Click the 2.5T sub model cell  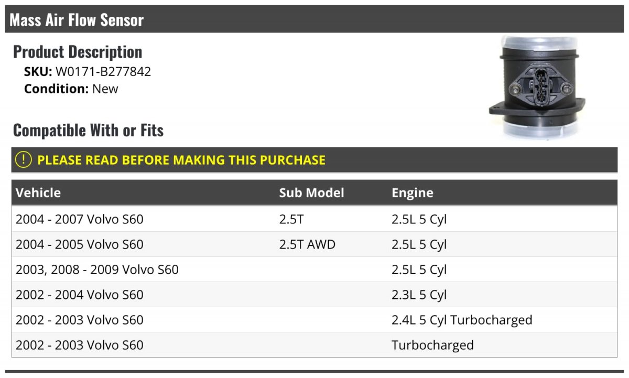[x=291, y=219]
